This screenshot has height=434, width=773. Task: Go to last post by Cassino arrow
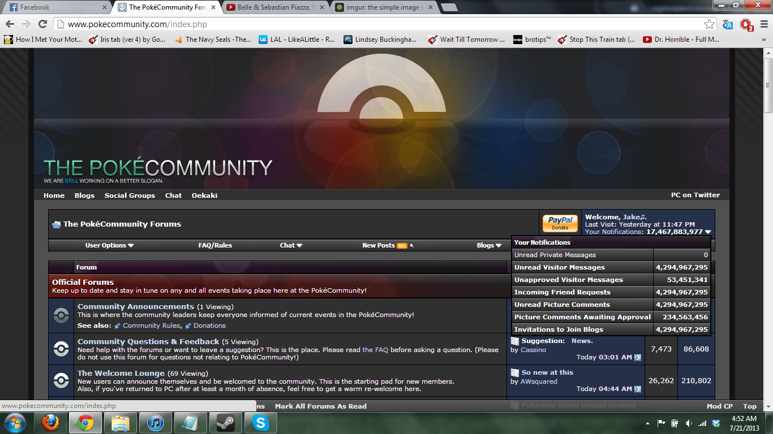[x=638, y=357]
